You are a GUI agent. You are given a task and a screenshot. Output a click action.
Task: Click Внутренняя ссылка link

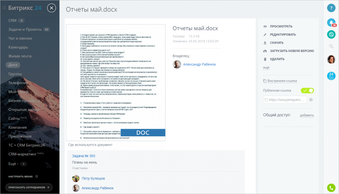pos(282,81)
